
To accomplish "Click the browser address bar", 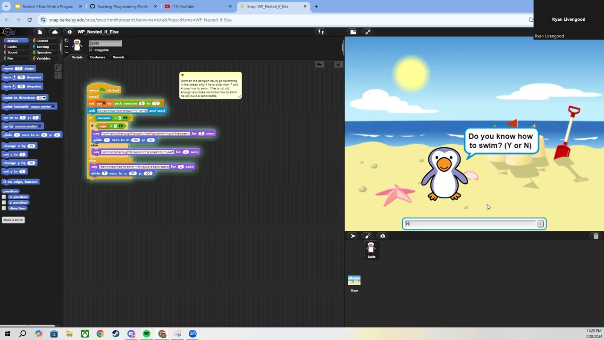I will [283, 20].
